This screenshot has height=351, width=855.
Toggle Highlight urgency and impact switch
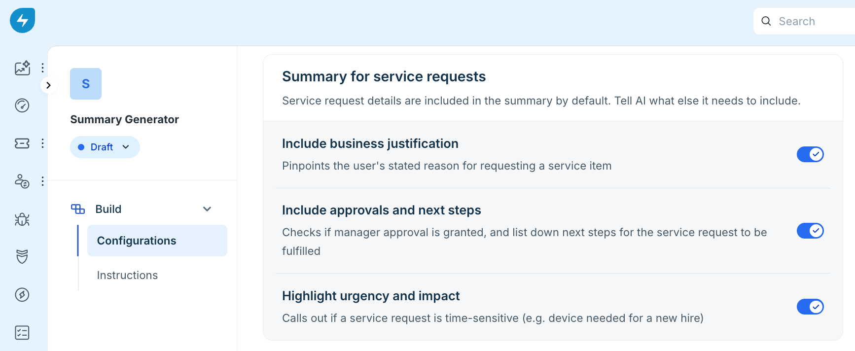click(810, 307)
